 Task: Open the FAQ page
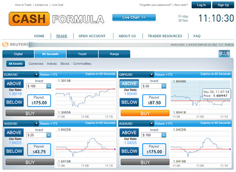point(197,36)
